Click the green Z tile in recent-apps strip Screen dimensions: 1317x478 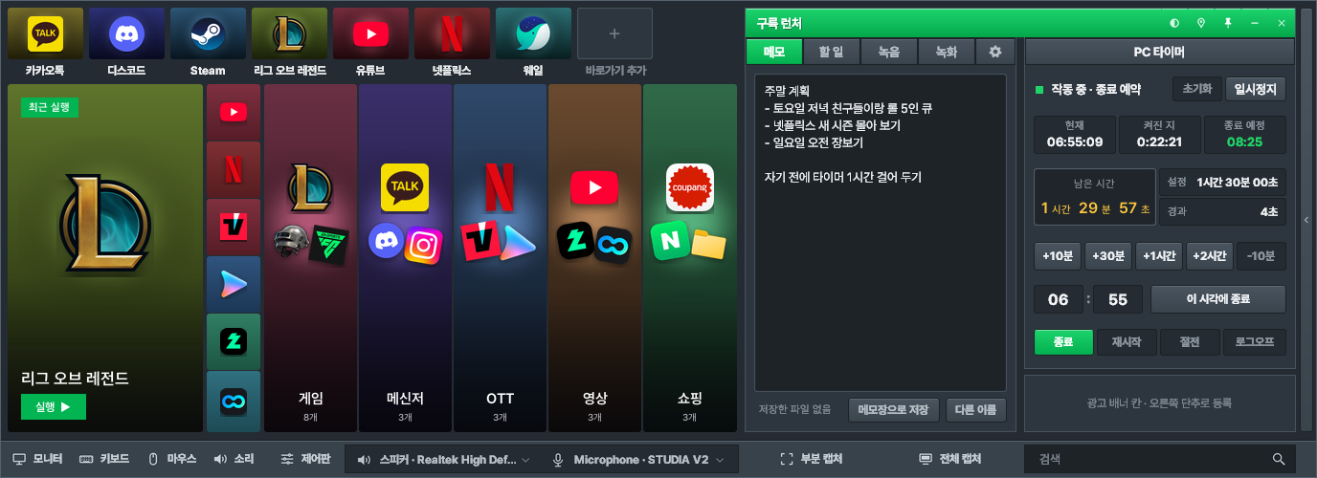click(234, 342)
